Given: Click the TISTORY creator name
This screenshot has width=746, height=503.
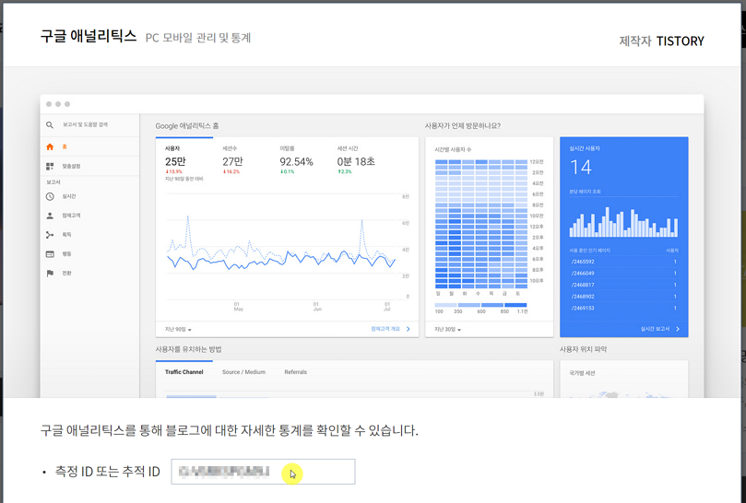Looking at the screenshot, I should coord(680,41).
